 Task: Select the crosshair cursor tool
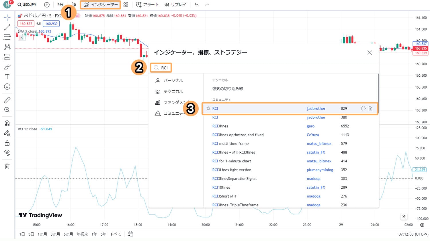point(7,18)
